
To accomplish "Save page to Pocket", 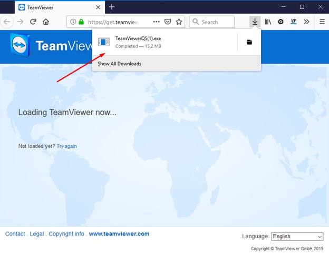I will click(168, 22).
